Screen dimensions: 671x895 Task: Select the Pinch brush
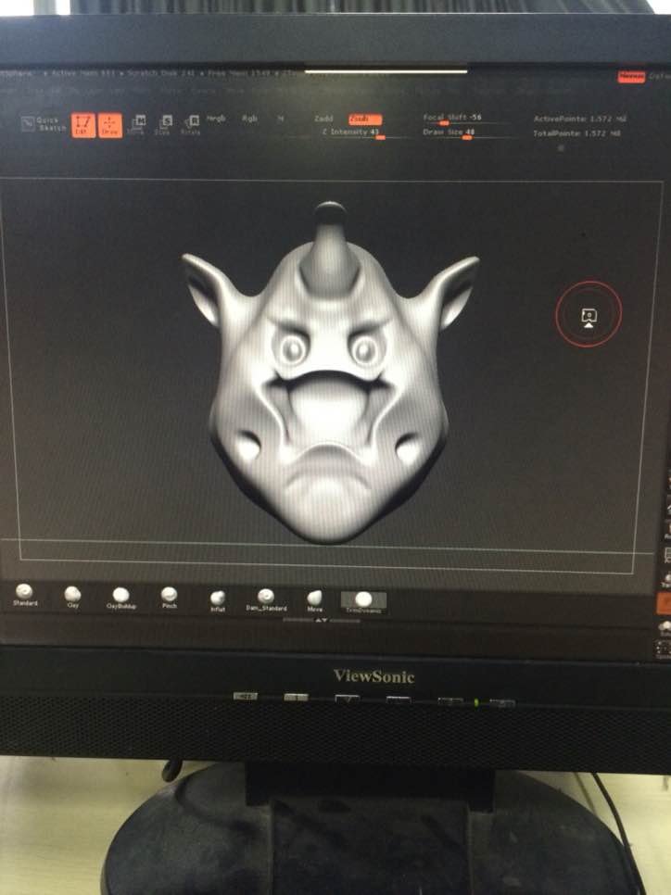[x=169, y=599]
